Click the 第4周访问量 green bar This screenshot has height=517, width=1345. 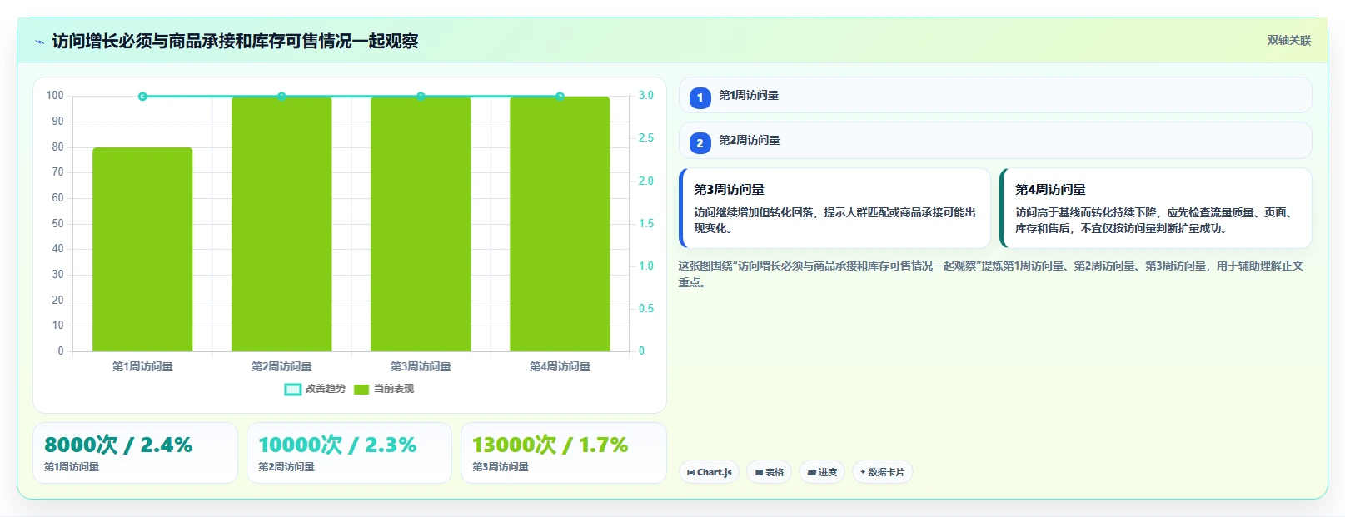(x=560, y=224)
